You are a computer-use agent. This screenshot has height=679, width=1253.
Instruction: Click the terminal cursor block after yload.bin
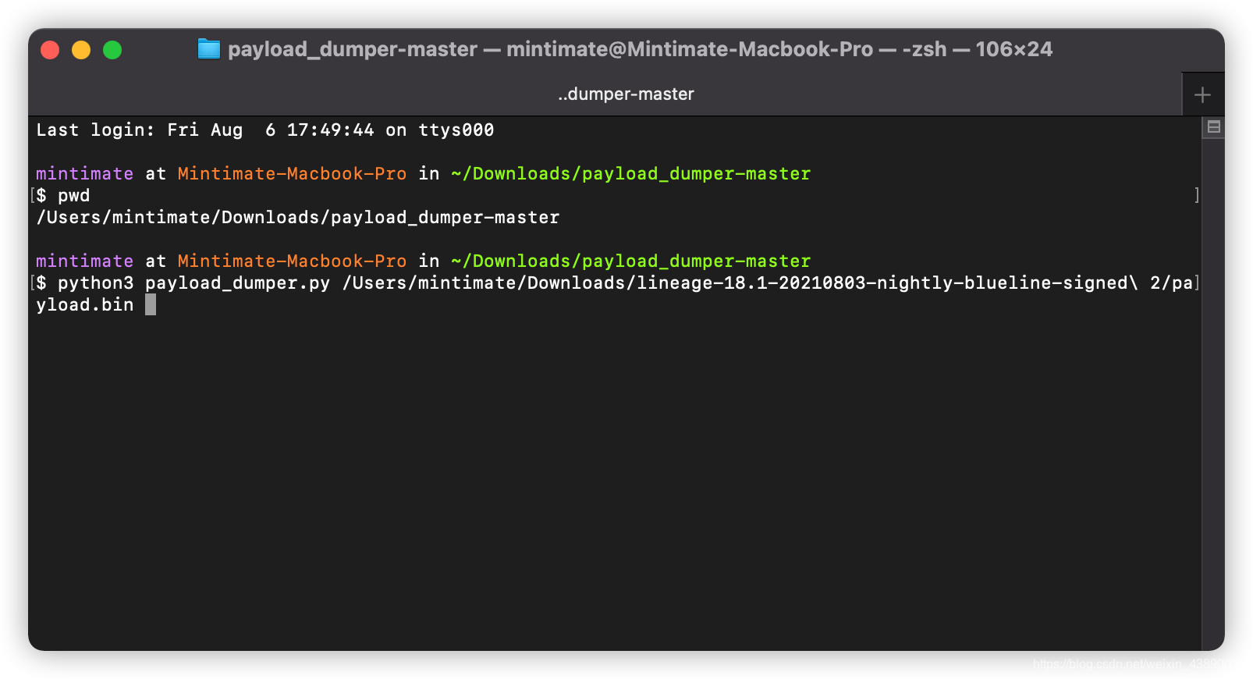151,304
